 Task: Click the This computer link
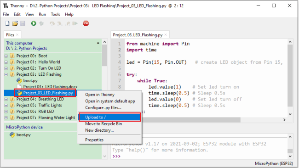point(19,43)
